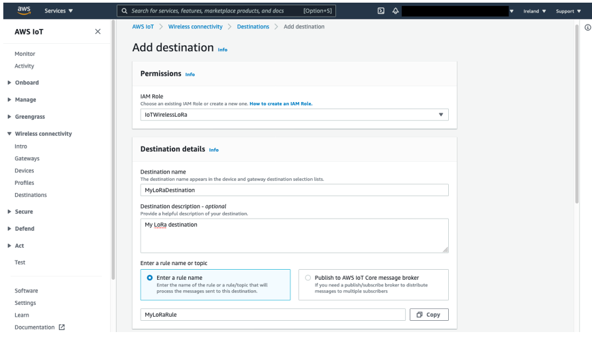Screen dimensions: 592x344
Task: Click the description textarea resize handle
Action: point(445,250)
